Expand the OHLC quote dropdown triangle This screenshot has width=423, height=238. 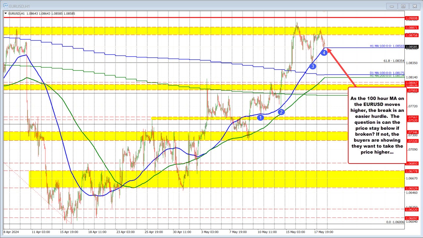(6, 14)
